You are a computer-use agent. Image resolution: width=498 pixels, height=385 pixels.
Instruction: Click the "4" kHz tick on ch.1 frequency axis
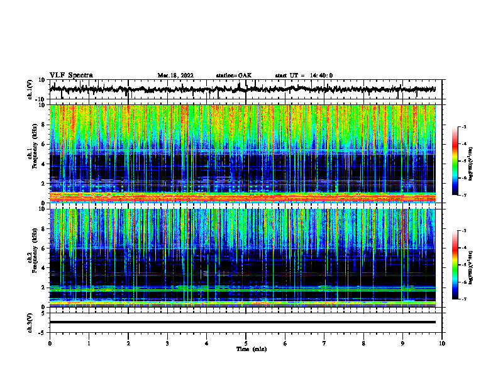point(43,164)
